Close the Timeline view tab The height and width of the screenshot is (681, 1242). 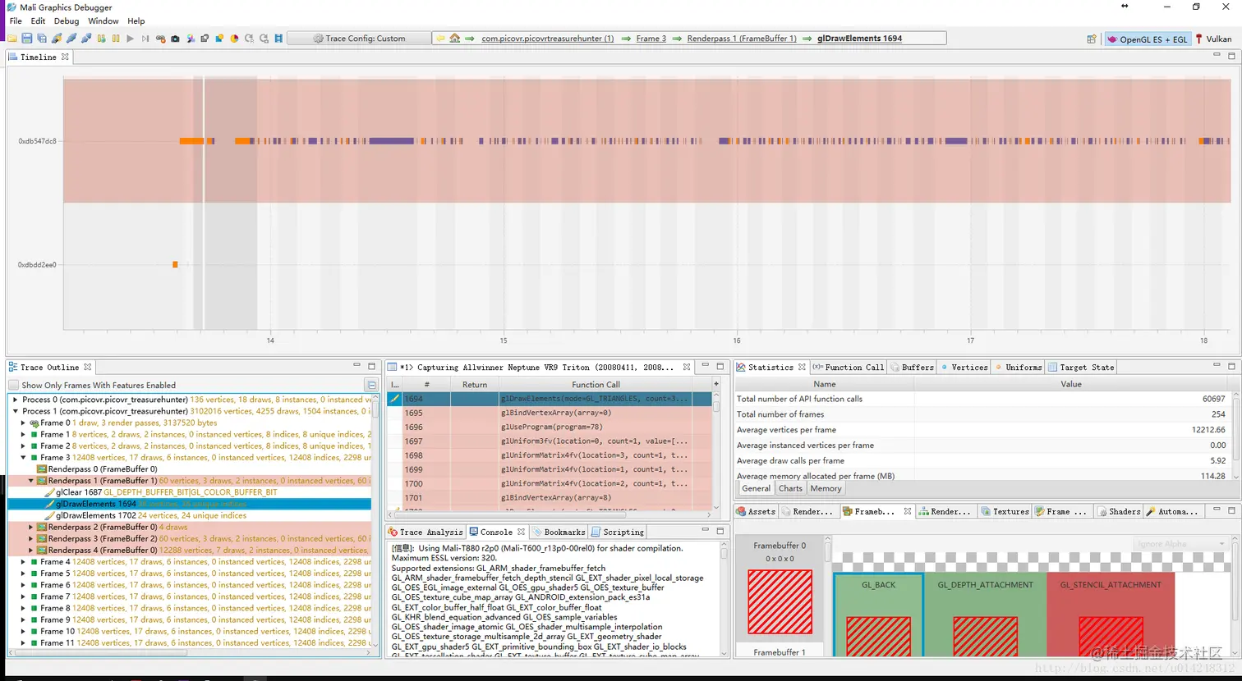tap(65, 57)
